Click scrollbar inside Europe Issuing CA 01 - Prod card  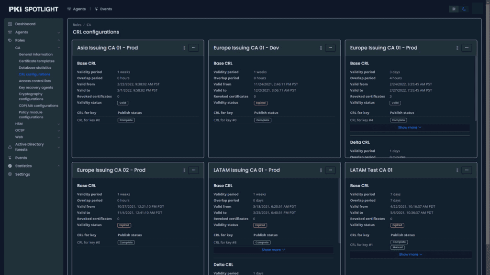pos(476,89)
